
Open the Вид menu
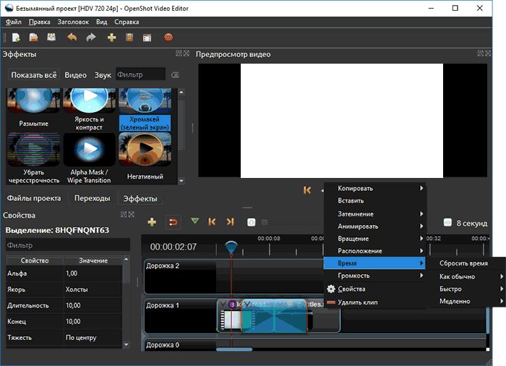click(x=102, y=22)
